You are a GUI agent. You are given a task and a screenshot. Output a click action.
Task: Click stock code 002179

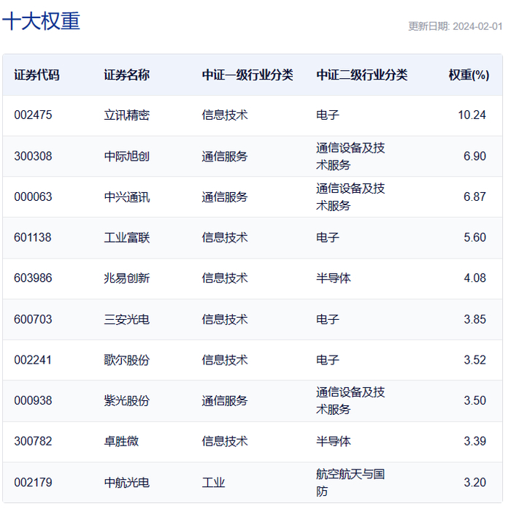click(33, 483)
